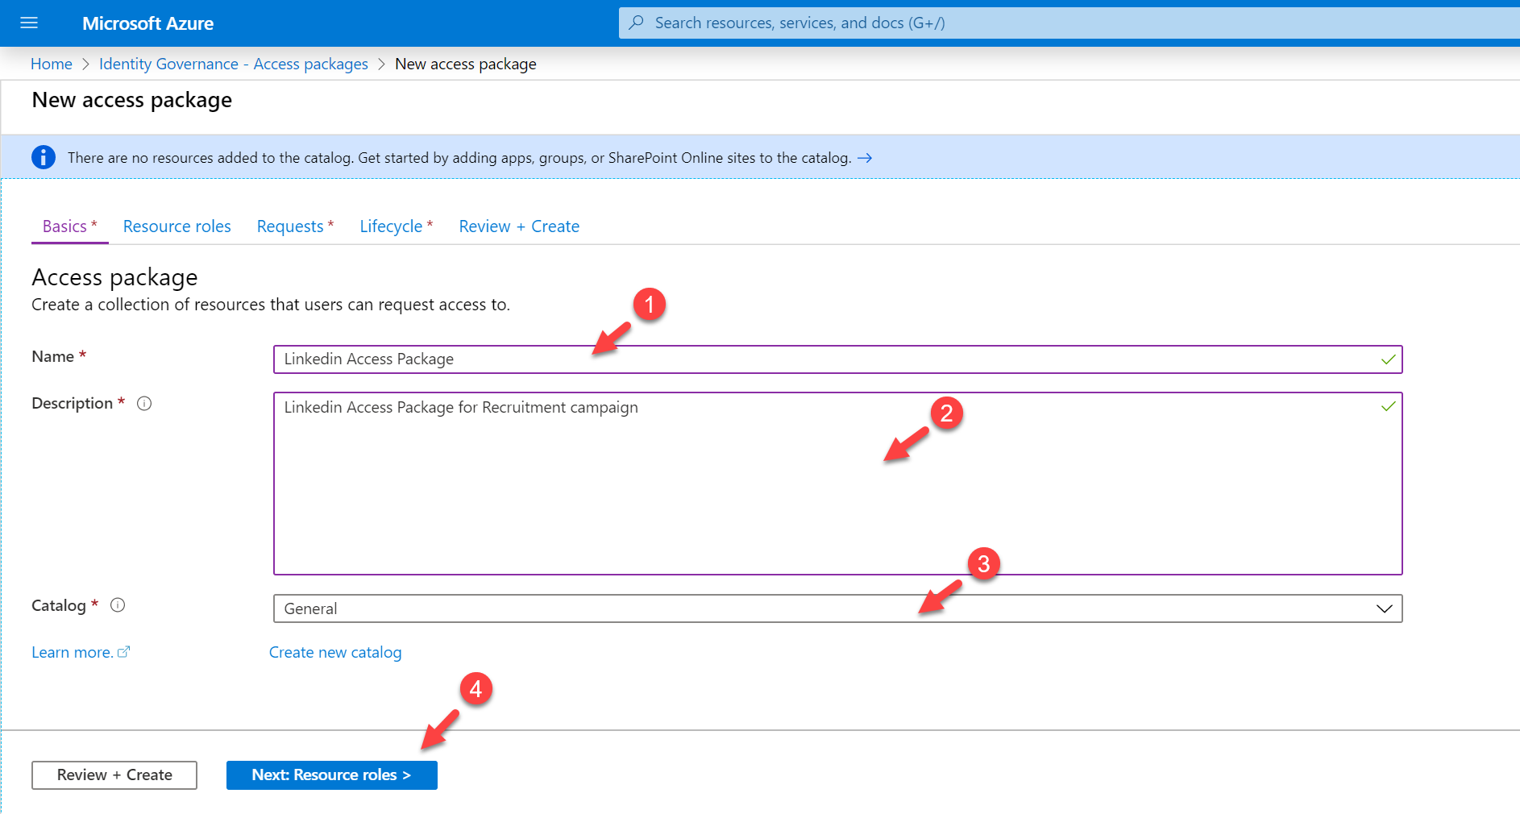Click the blue info icon in banner
The image size is (1520, 814).
[x=44, y=157]
